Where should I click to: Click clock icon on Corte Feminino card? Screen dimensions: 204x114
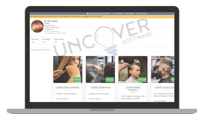click(x=89, y=98)
